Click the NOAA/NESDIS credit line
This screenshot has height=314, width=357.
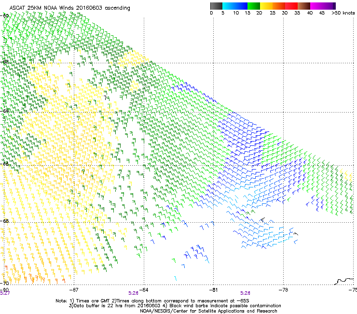(208, 311)
